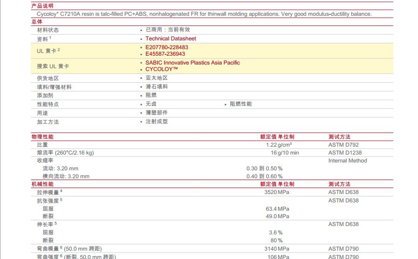Click the Internal Method text for 收缩率
The image size is (418, 259).
348,161
